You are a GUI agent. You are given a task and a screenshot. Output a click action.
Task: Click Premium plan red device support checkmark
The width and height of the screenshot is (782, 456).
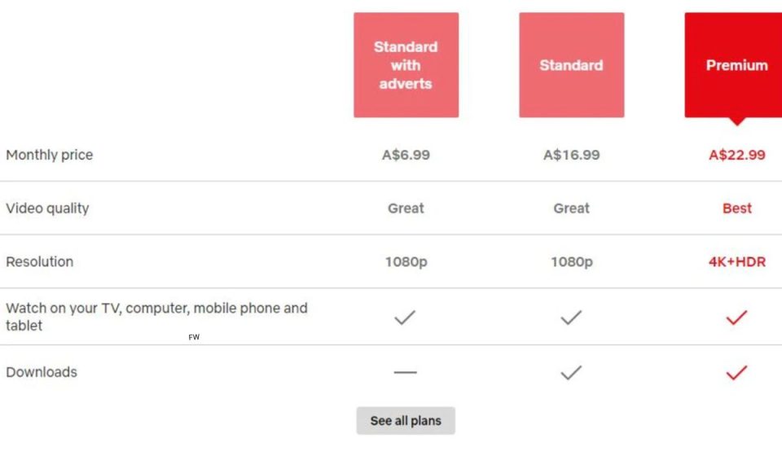coord(736,318)
